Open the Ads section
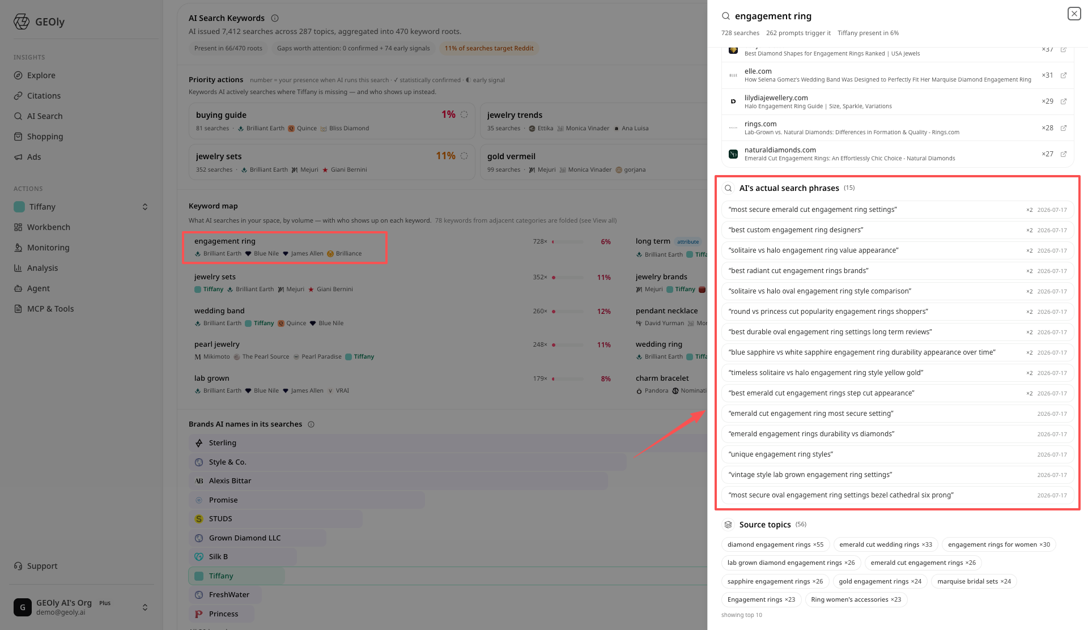The height and width of the screenshot is (630, 1088). coord(34,157)
